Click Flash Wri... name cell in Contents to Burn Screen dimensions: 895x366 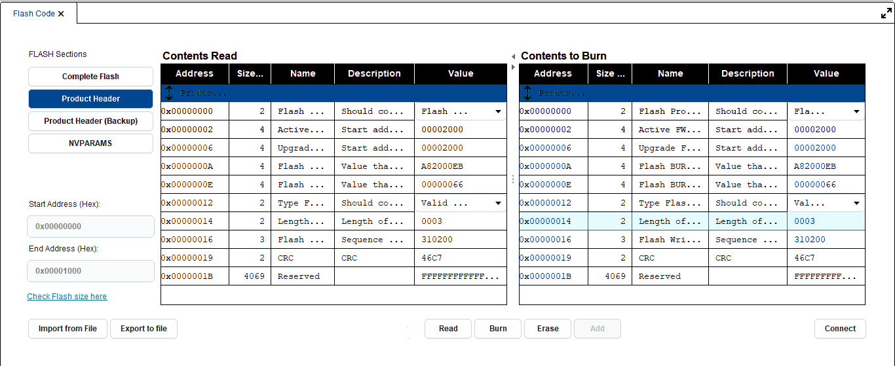click(670, 240)
